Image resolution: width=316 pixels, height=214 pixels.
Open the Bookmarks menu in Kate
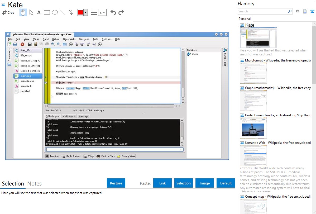coord(69,39)
